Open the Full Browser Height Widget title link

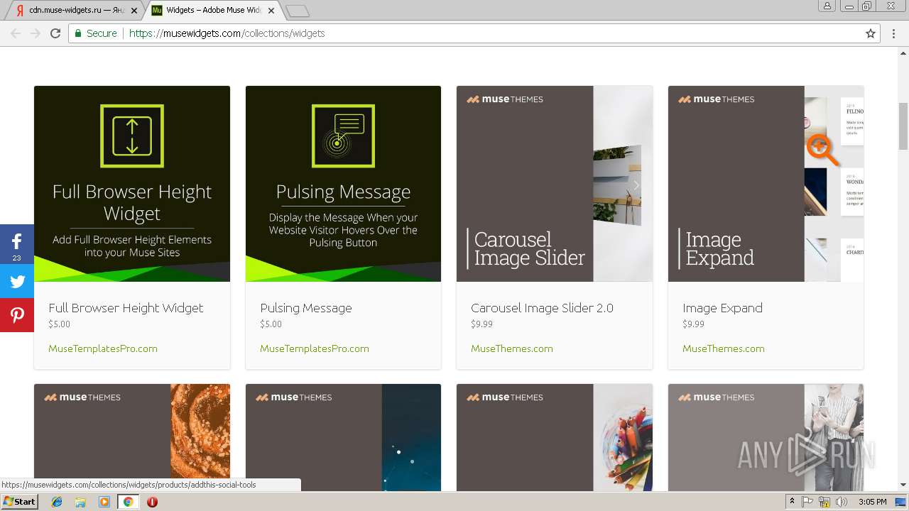[x=126, y=308]
